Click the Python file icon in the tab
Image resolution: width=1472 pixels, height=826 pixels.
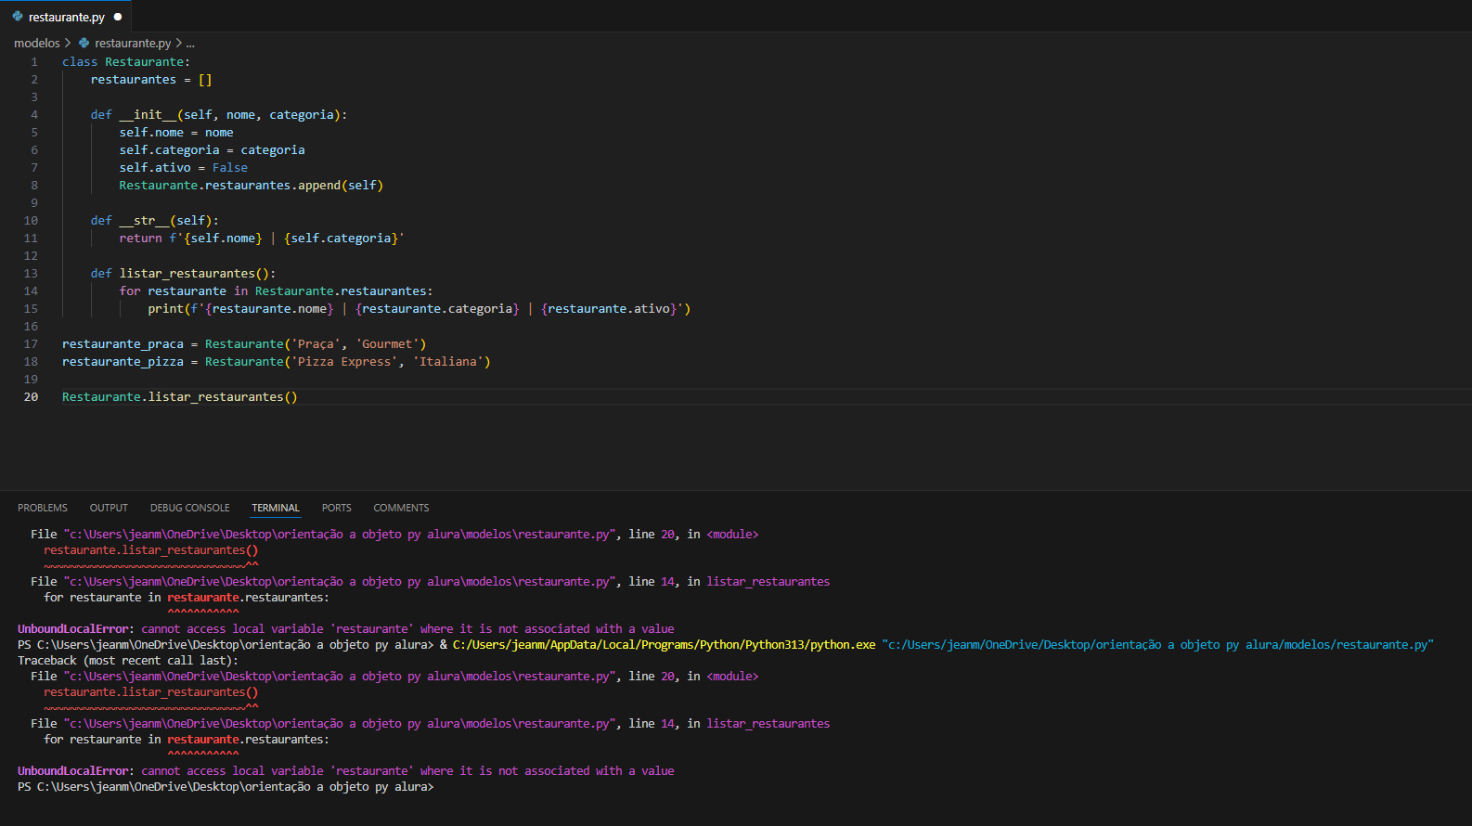(x=18, y=17)
